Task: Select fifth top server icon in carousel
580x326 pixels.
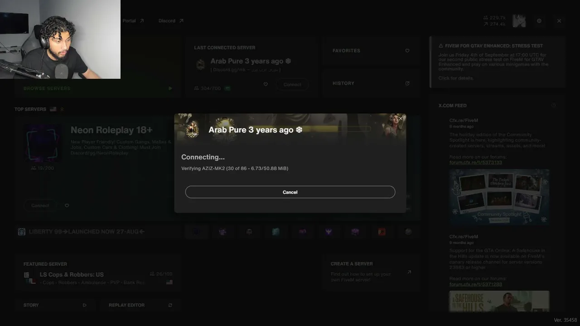Action: 302,232
